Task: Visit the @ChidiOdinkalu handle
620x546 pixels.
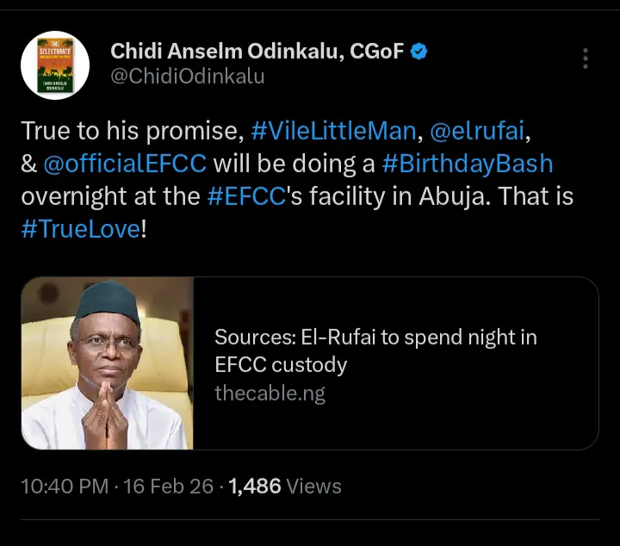Action: click(188, 77)
